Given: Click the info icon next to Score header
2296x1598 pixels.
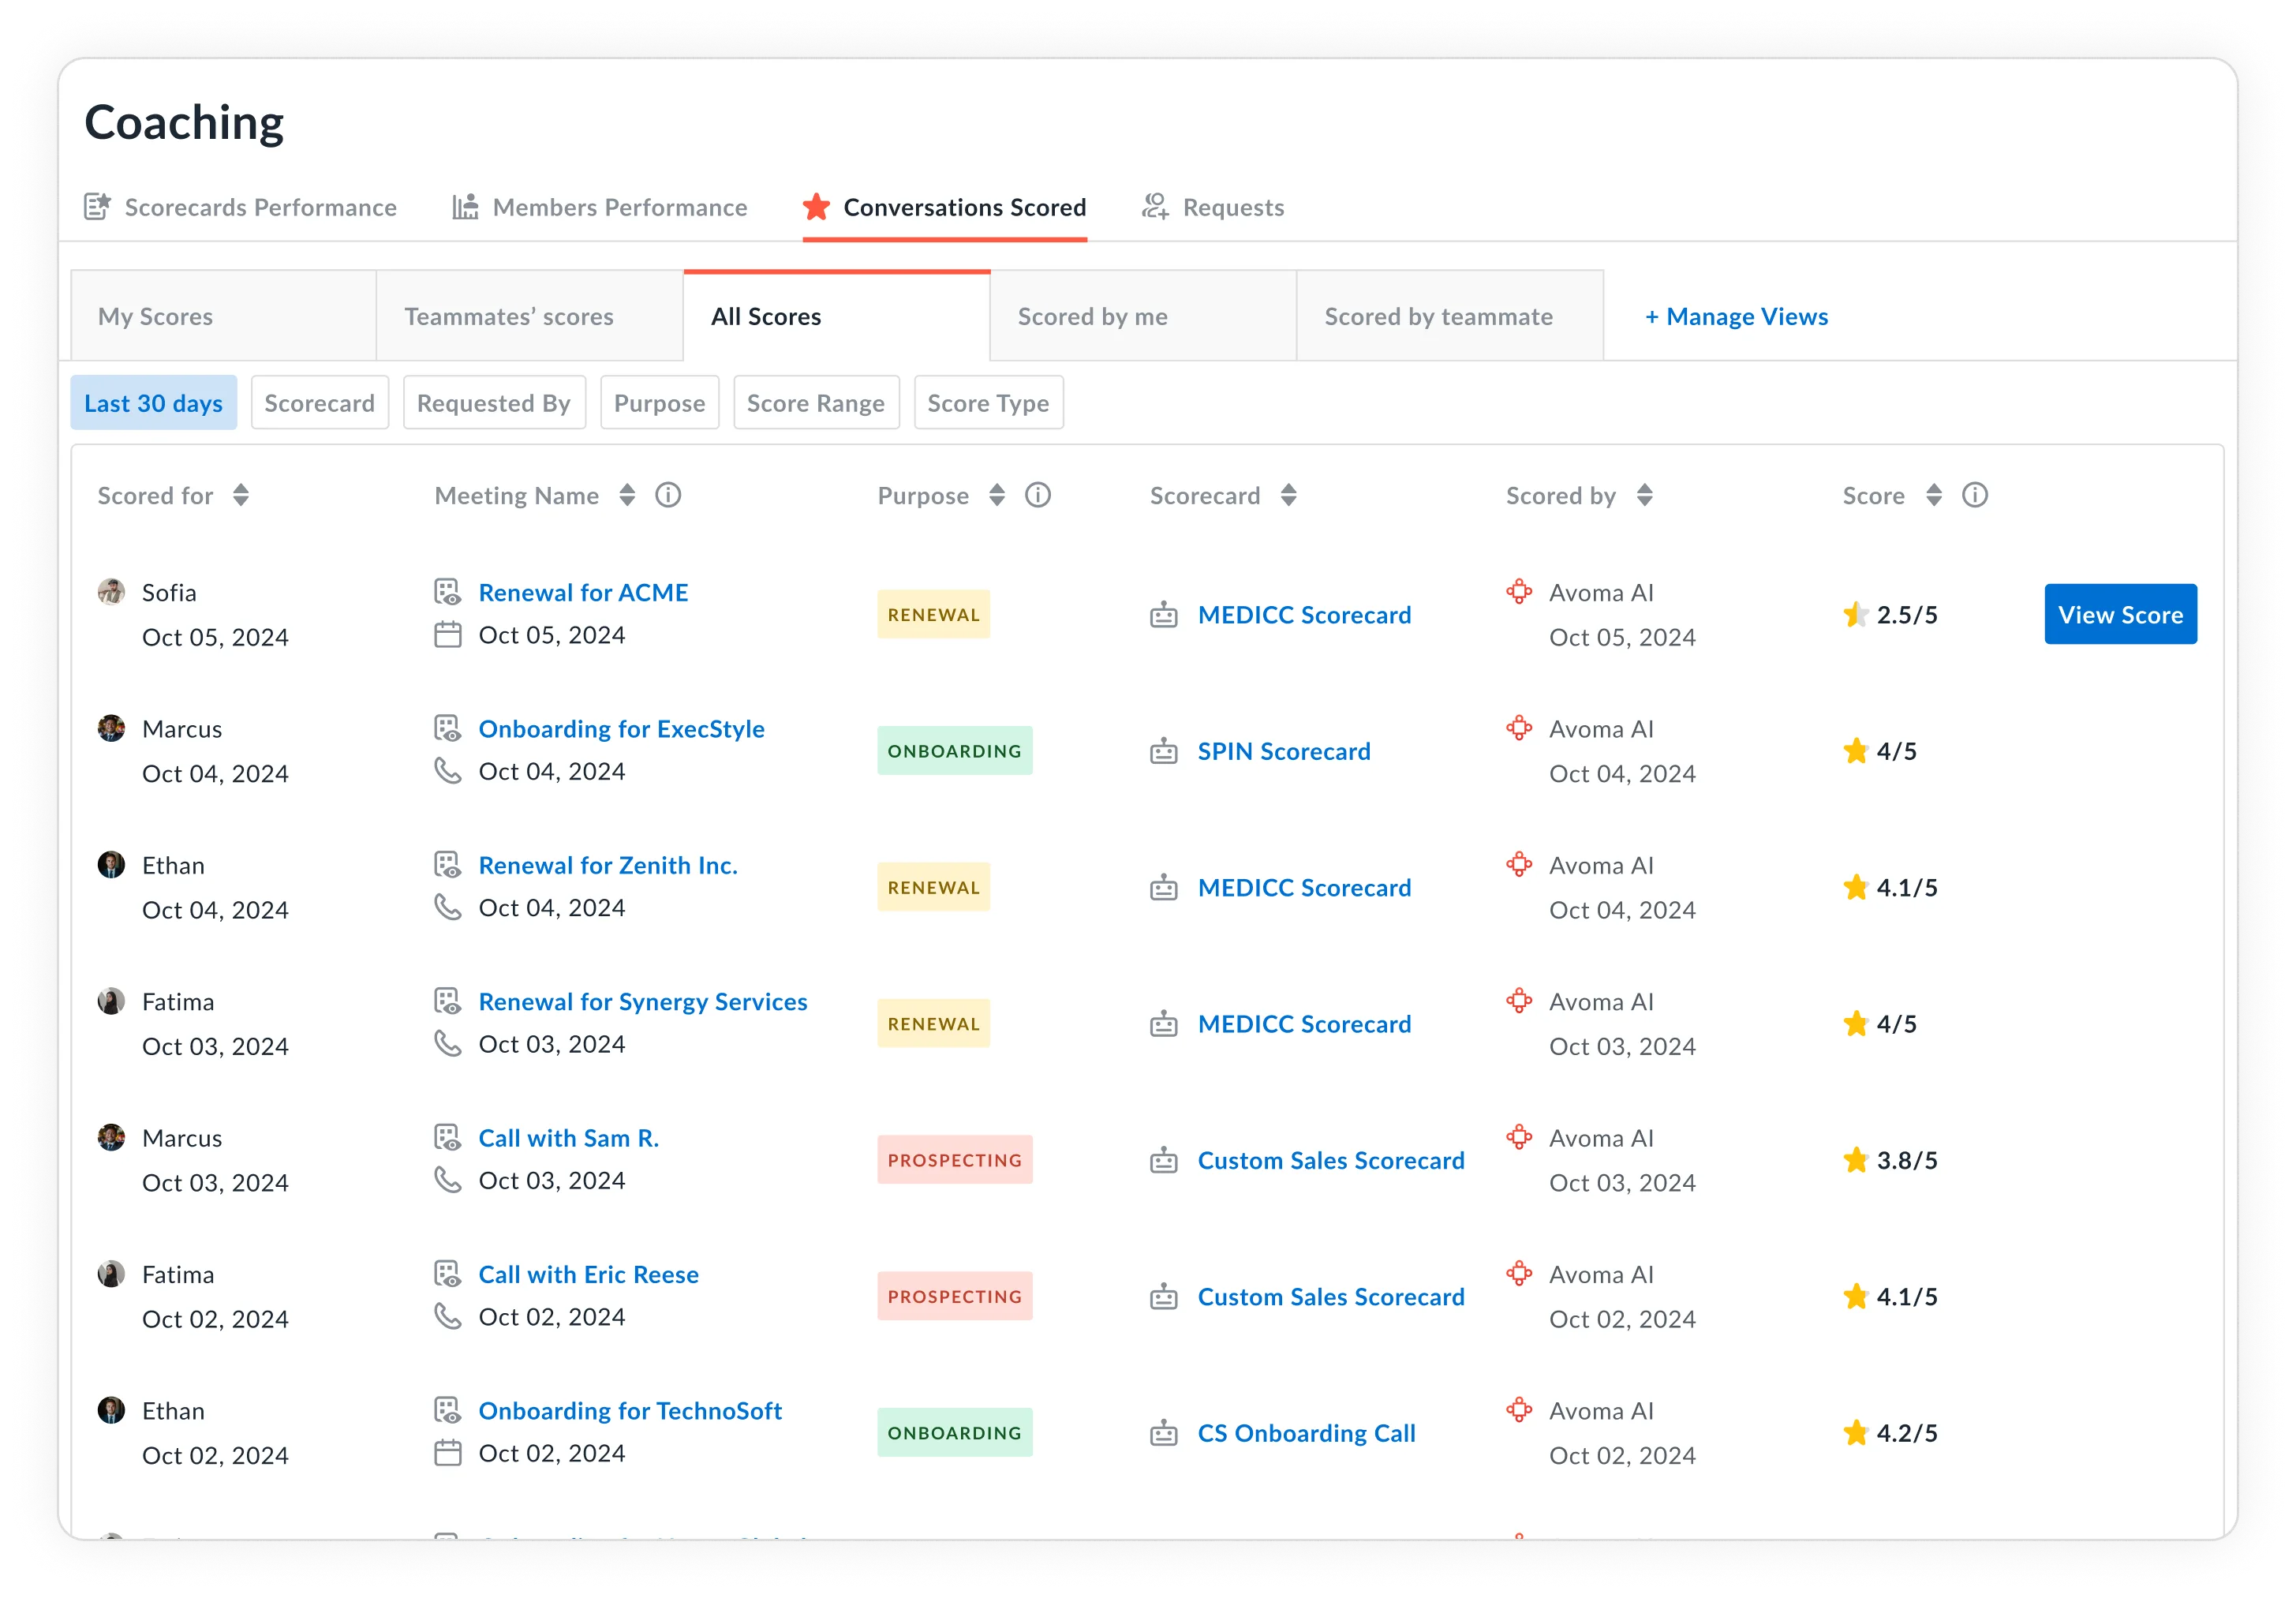Looking at the screenshot, I should [x=1975, y=496].
